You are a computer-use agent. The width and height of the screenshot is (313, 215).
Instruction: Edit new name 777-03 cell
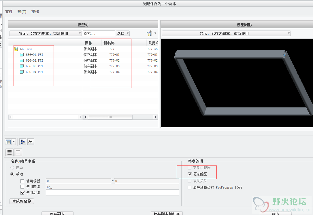[x=114, y=66]
